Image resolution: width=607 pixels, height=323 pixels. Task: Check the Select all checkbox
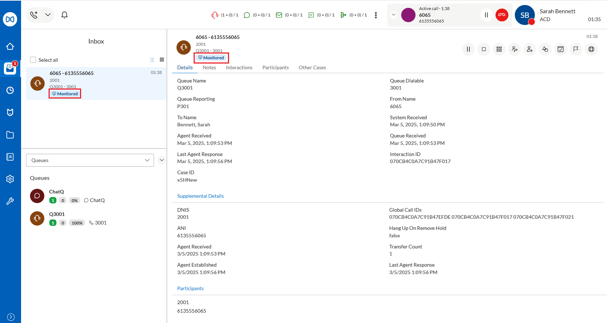(33, 60)
